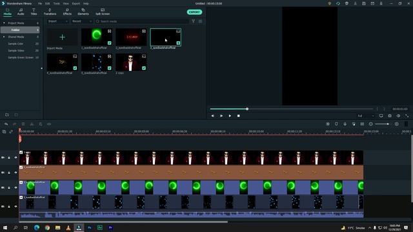413x232 pixels.
Task: Open the Full preview quality dropdown
Action: 366,116
